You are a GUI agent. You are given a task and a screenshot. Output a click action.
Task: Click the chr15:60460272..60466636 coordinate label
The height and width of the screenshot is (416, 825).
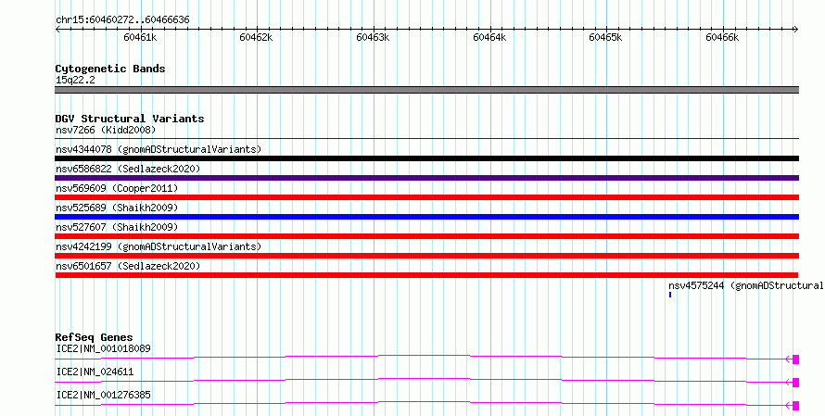pyautogui.click(x=122, y=20)
